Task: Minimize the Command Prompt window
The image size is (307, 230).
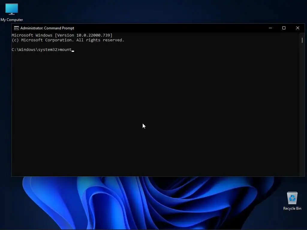Action: 270,28
